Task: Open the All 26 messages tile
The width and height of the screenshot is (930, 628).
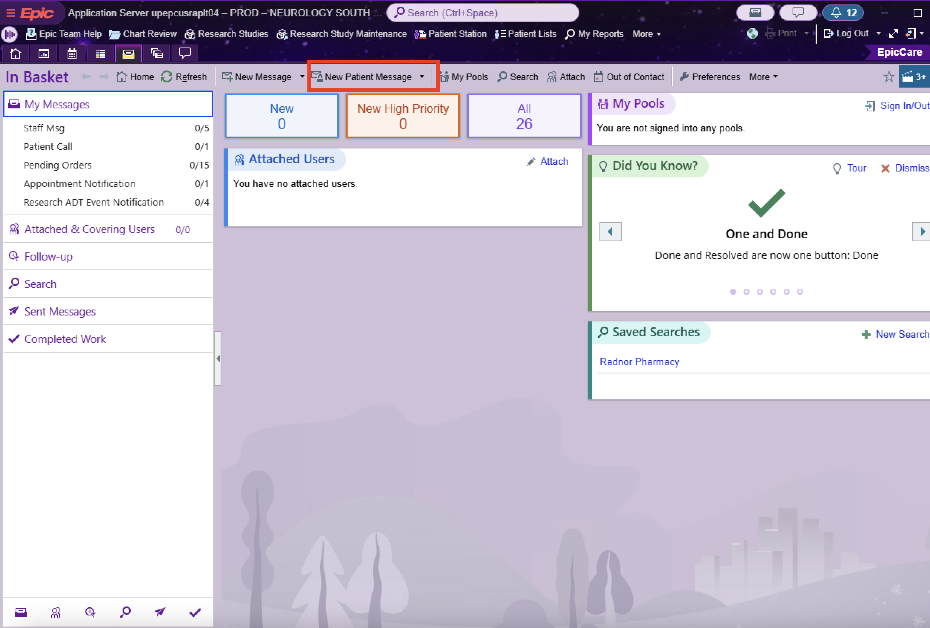Action: click(x=524, y=116)
